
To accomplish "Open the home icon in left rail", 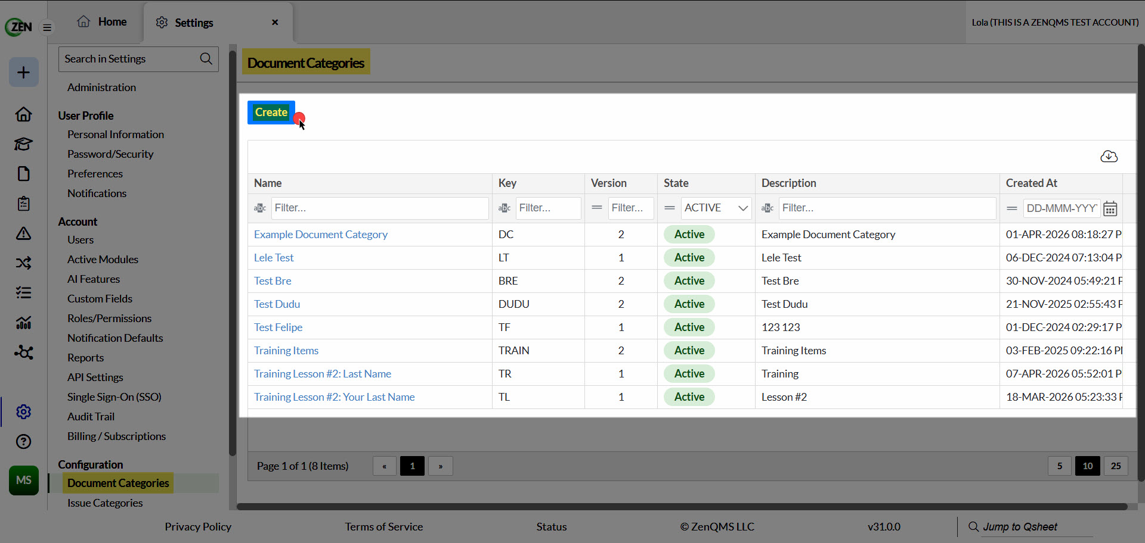I will (x=24, y=114).
